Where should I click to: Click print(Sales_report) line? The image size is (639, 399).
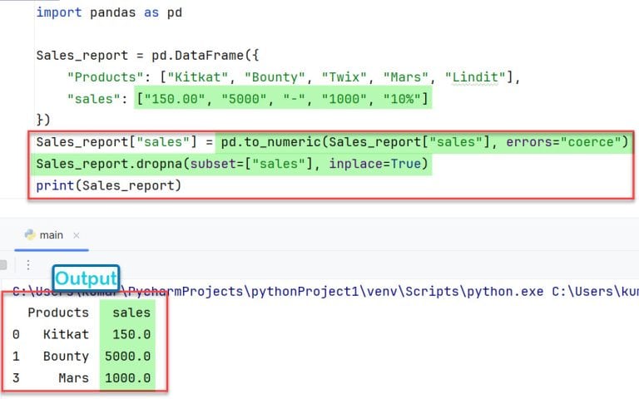109,185
